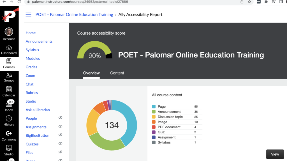Open Ask a Librarian link

click(x=38, y=110)
